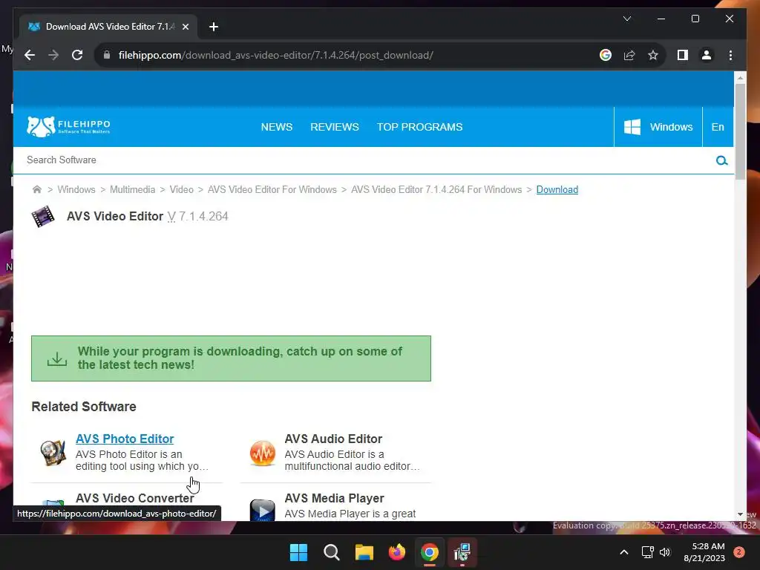760x570 pixels.
Task: Open the clock and calendar flyout
Action: click(x=704, y=552)
